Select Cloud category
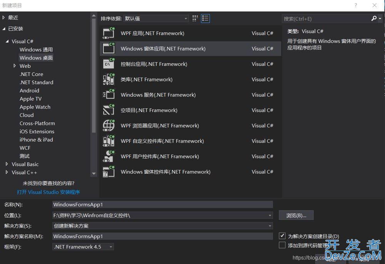385x264 pixels. [27, 115]
